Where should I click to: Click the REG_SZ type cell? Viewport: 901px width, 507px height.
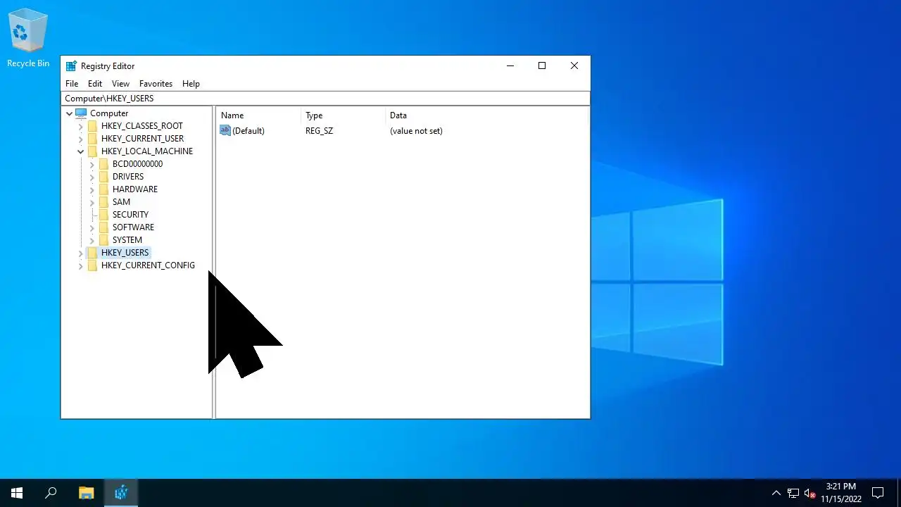(x=319, y=131)
